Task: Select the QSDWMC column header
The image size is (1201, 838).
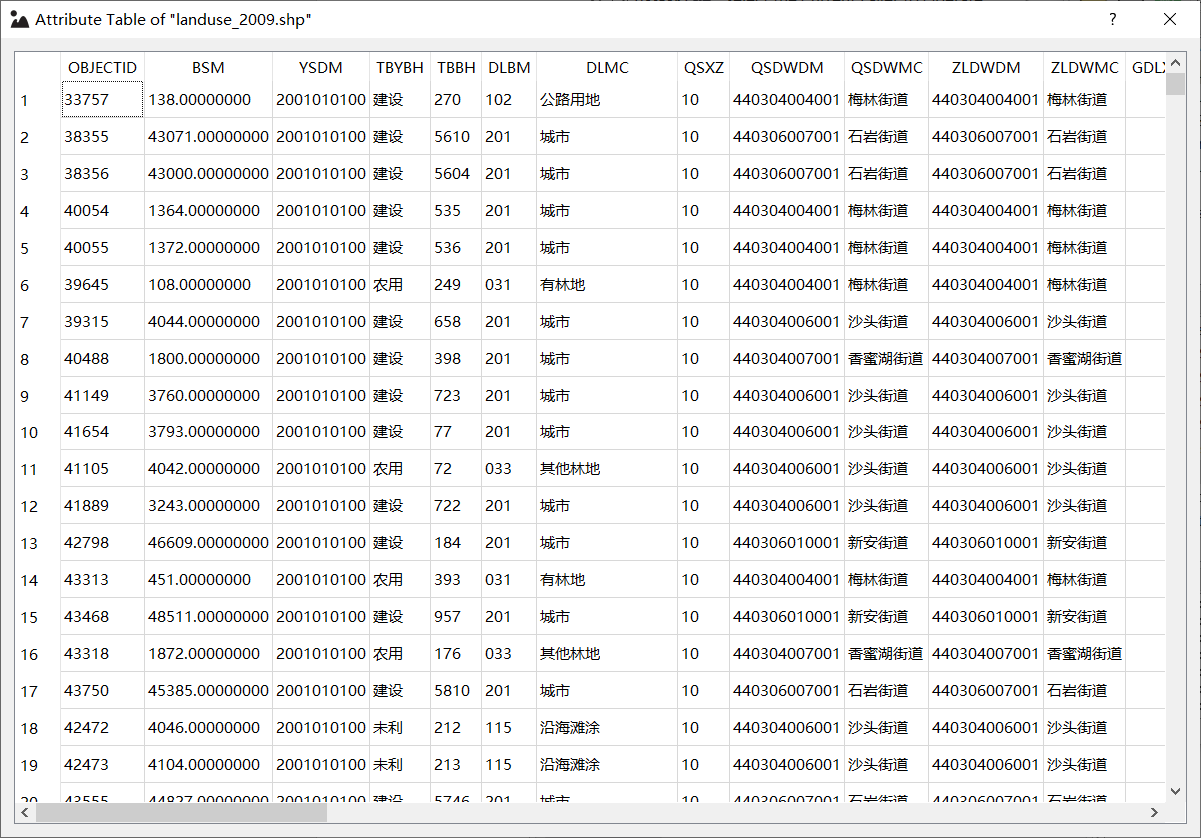Action: [x=886, y=68]
